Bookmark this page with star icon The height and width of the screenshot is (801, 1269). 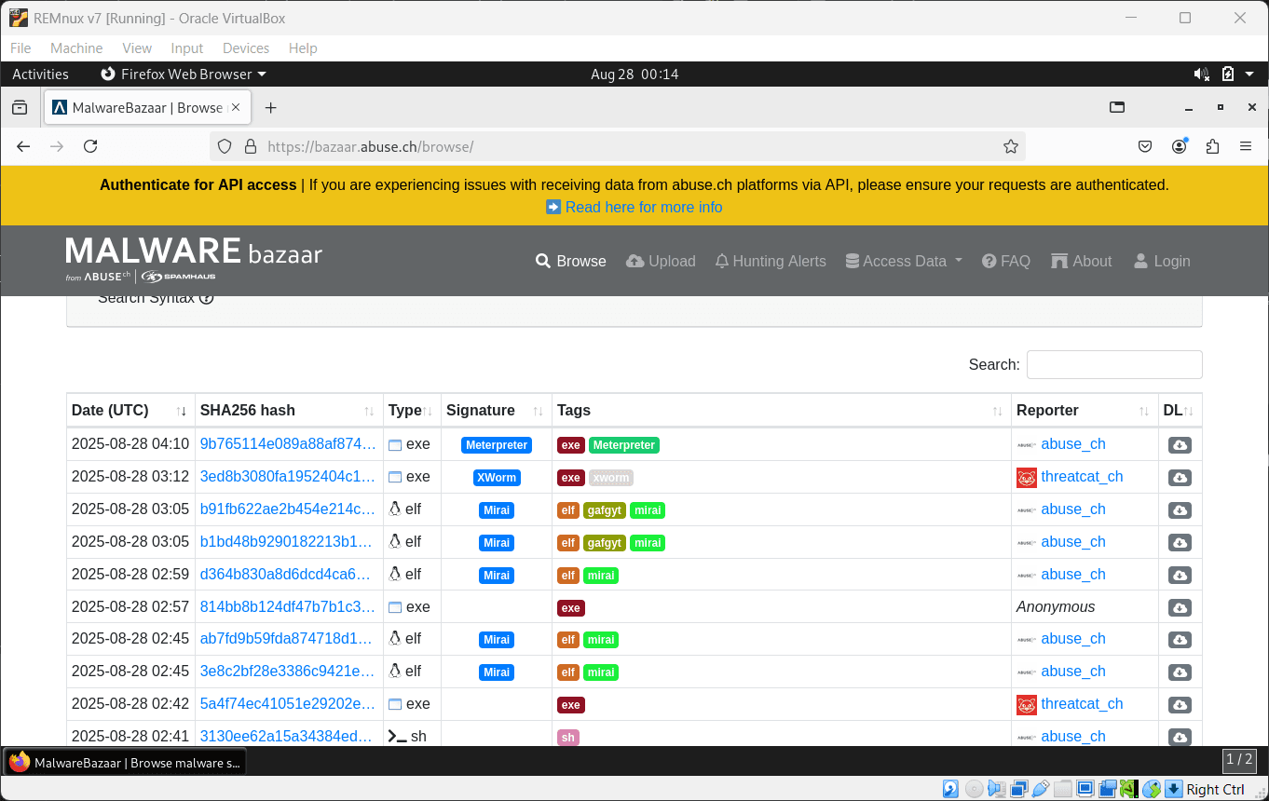pyautogui.click(x=1010, y=146)
